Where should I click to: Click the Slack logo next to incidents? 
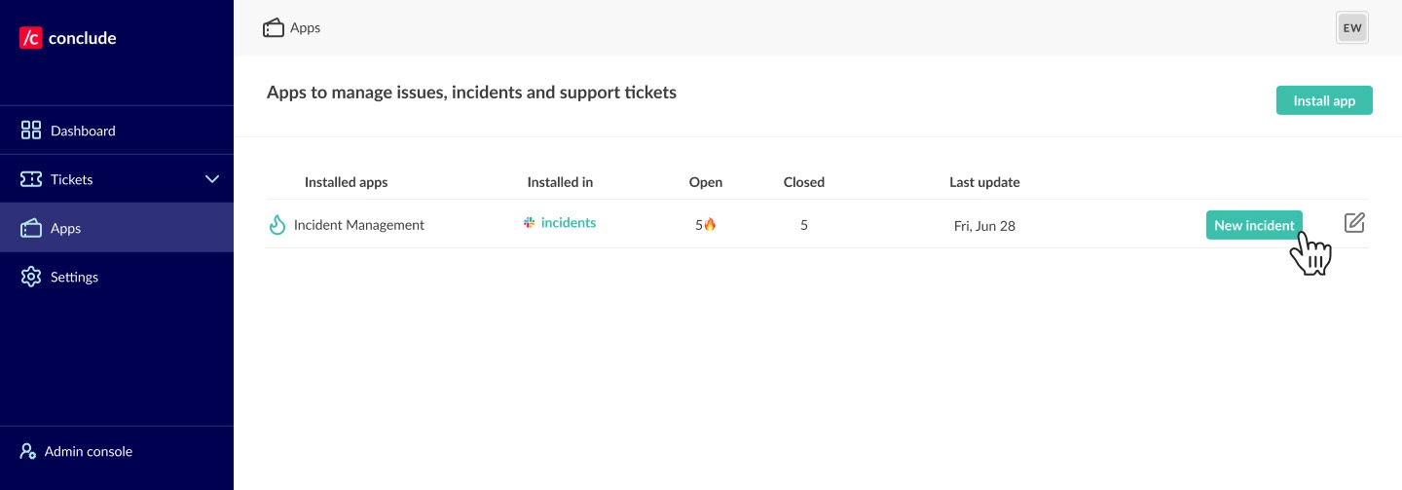click(x=530, y=223)
